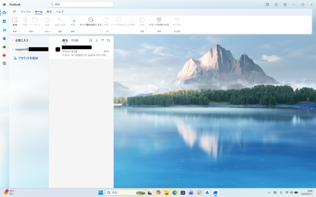This screenshot has width=316, height=197.
Task: Click the アカウントを追加 link
Action: pos(28,58)
